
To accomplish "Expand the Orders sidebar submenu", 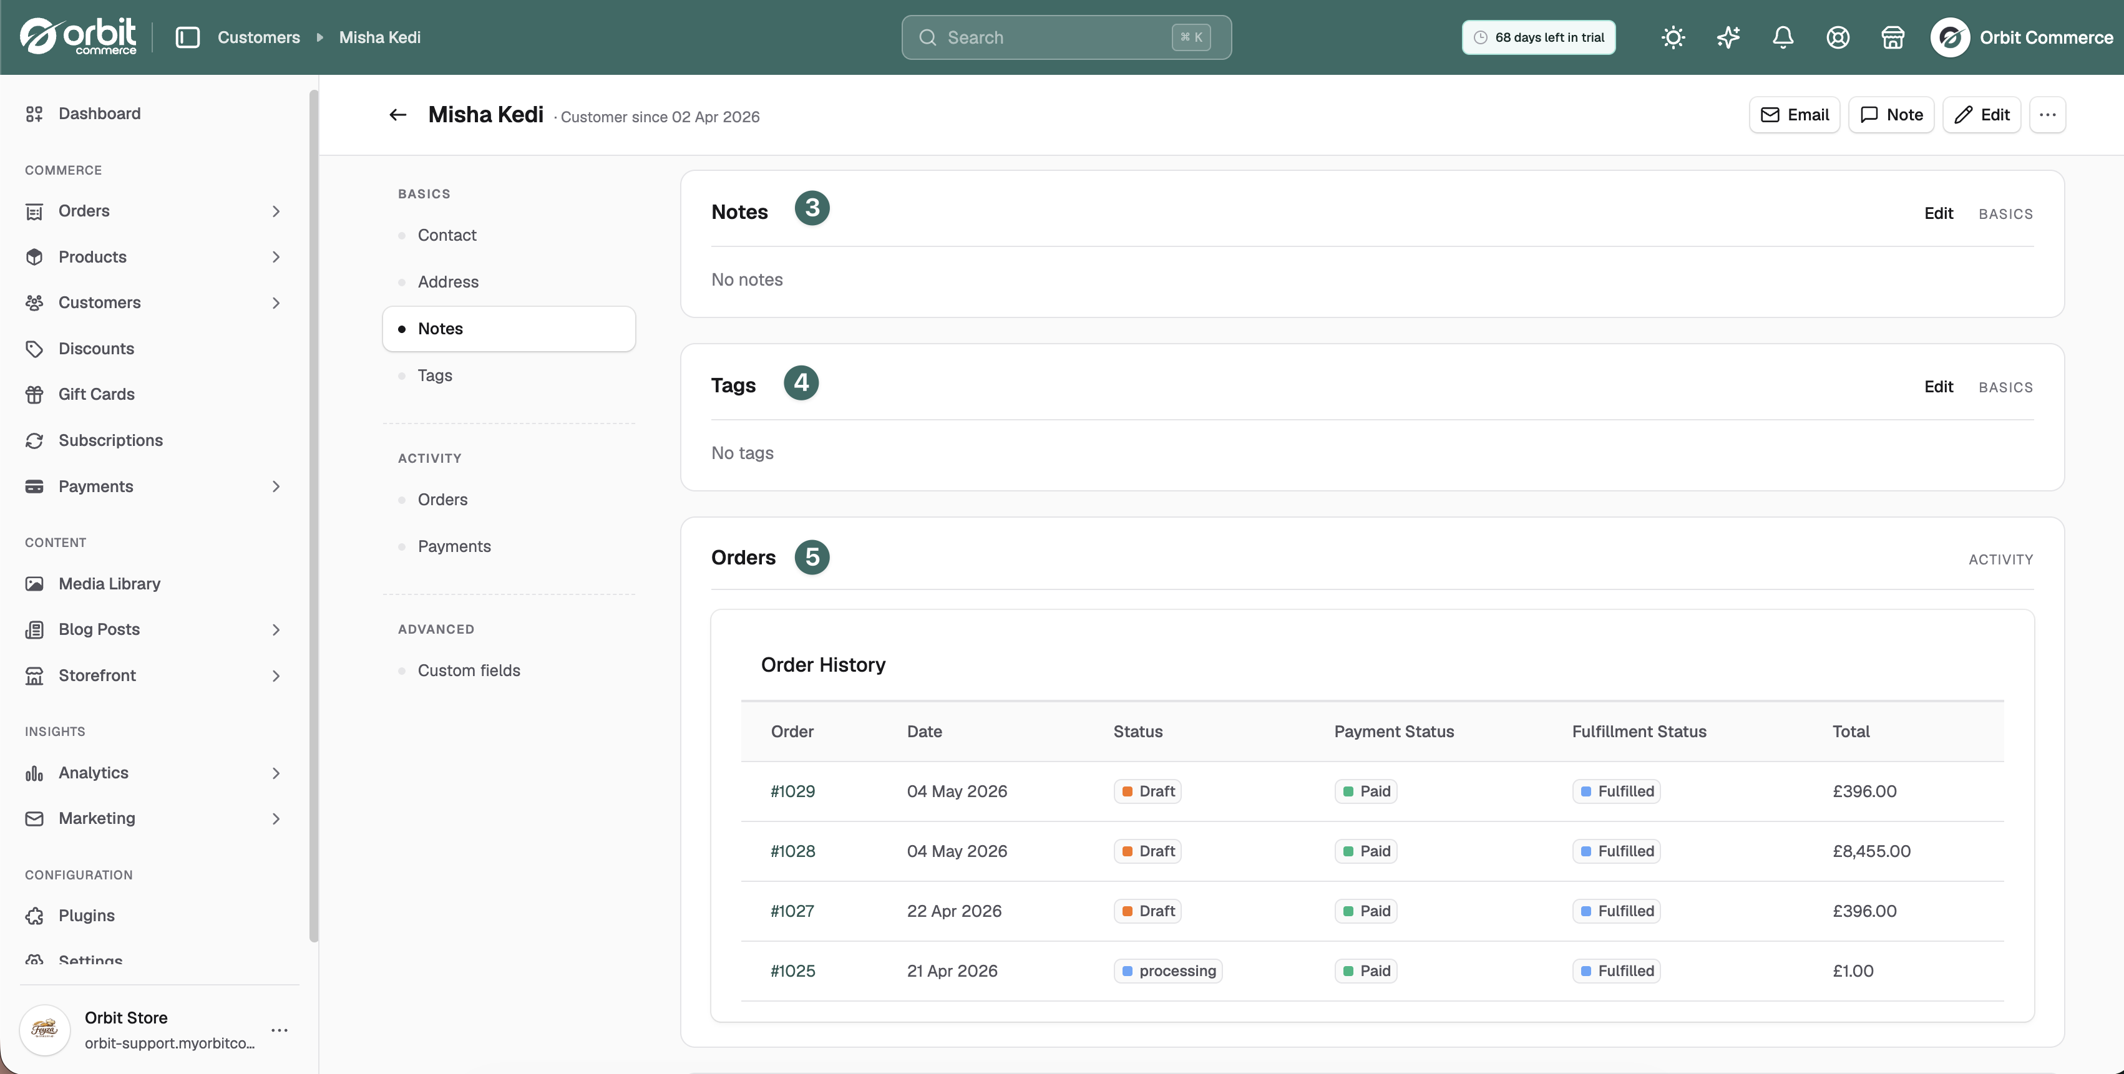I will [x=276, y=211].
